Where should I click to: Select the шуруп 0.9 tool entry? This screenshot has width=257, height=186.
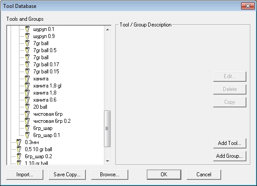pos(44,36)
